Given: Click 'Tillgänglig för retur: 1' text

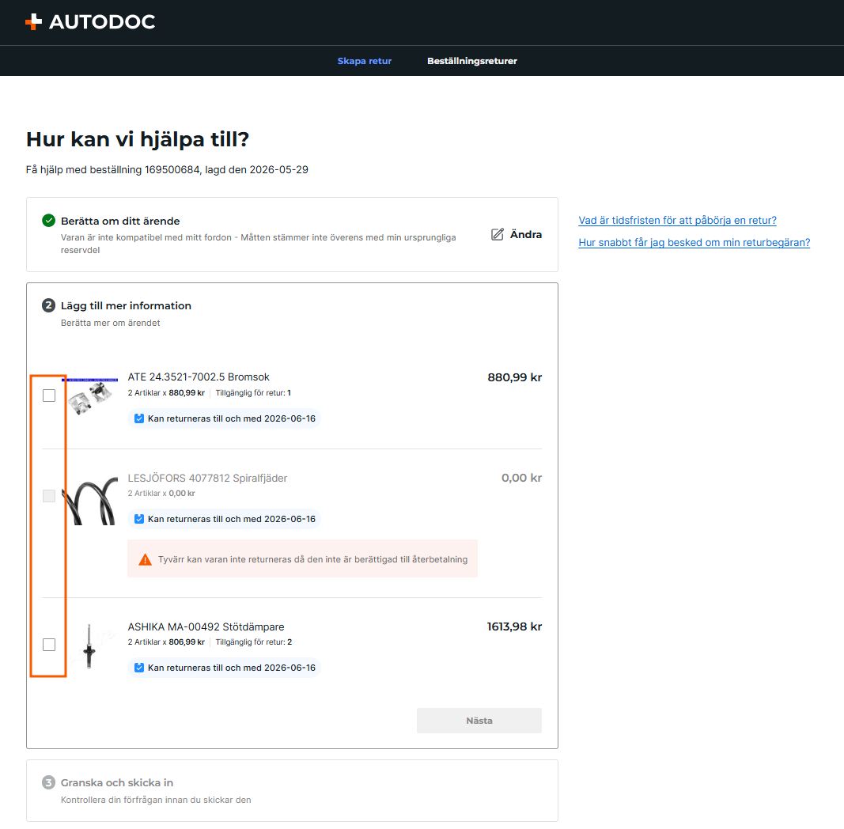Looking at the screenshot, I should [x=253, y=393].
